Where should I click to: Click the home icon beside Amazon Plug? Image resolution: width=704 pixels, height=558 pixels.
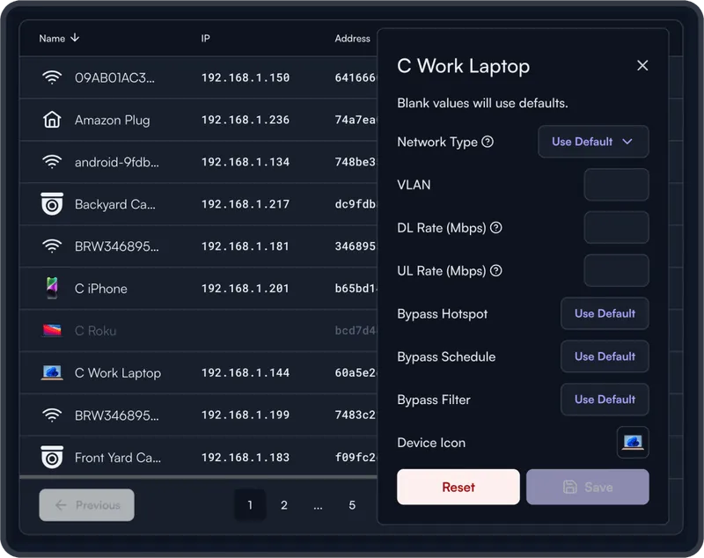(52, 120)
